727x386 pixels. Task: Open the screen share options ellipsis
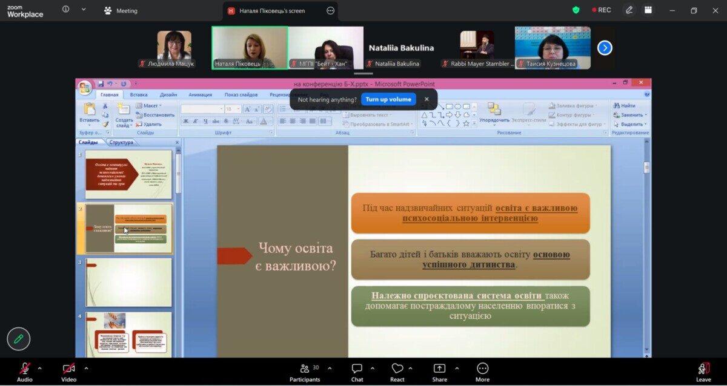click(330, 10)
